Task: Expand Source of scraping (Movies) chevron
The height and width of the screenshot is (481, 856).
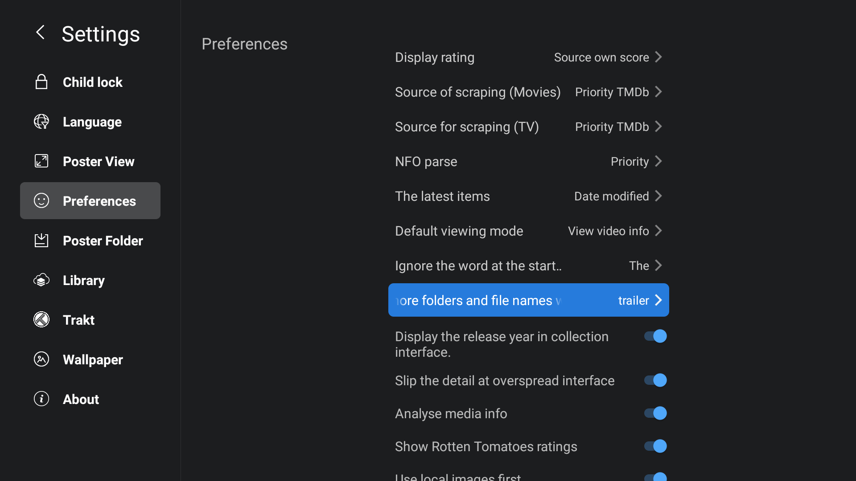Action: (658, 92)
